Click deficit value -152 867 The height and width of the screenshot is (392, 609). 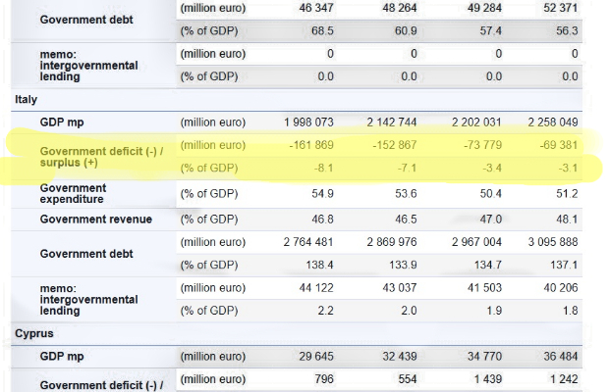pyautogui.click(x=395, y=145)
